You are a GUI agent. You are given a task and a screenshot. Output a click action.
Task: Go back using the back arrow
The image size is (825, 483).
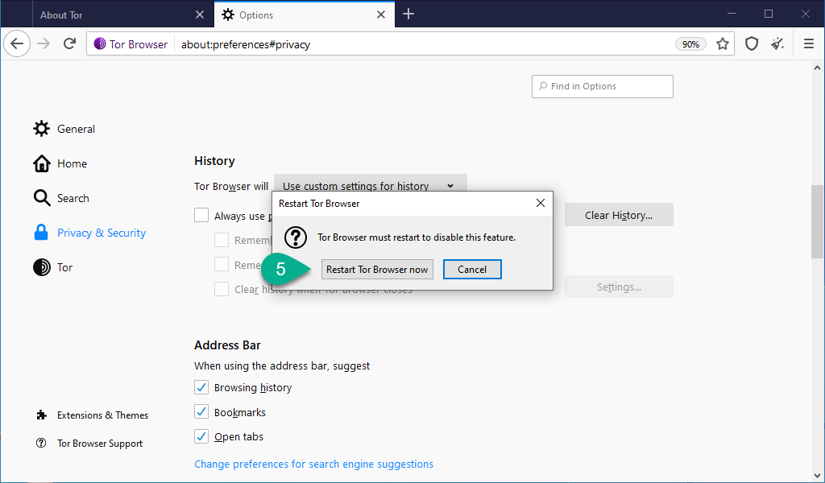[x=17, y=43]
